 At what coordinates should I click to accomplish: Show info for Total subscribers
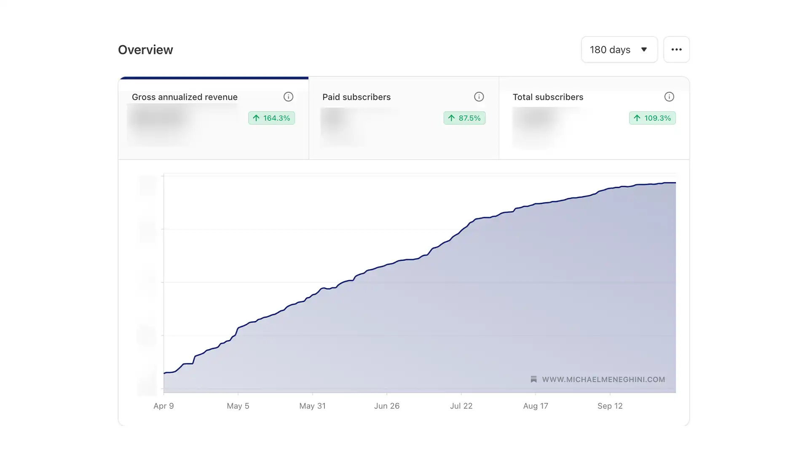click(669, 97)
